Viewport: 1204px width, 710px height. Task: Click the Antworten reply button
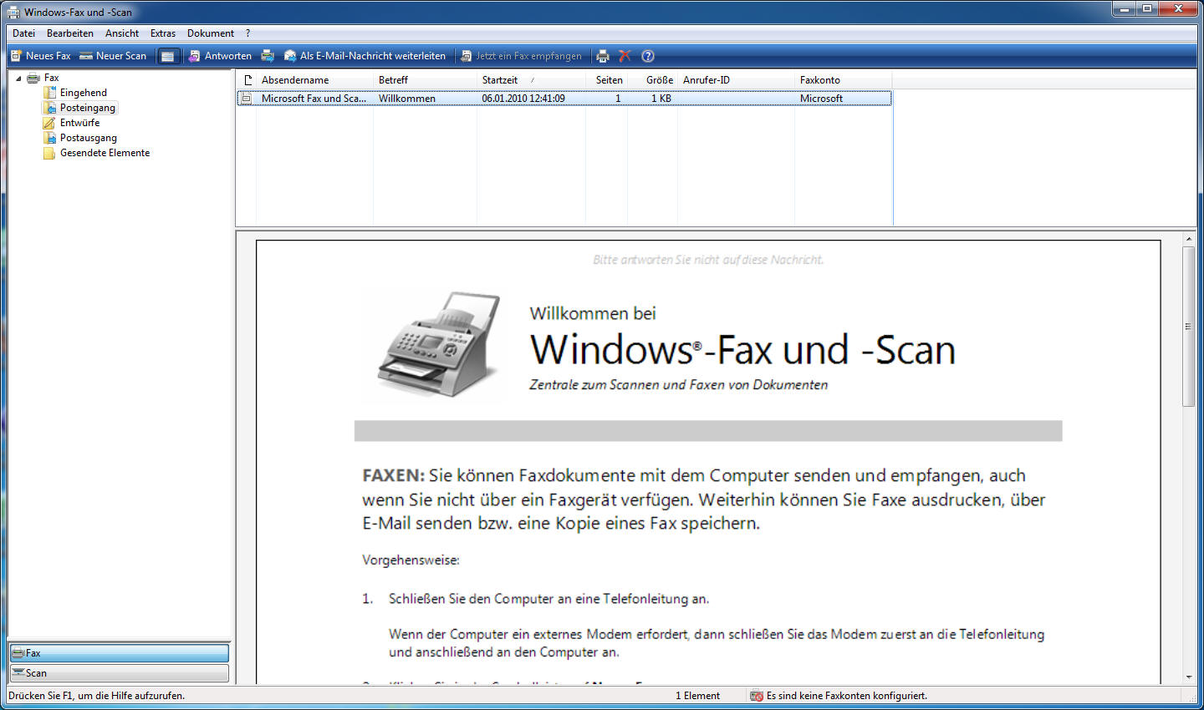(220, 56)
